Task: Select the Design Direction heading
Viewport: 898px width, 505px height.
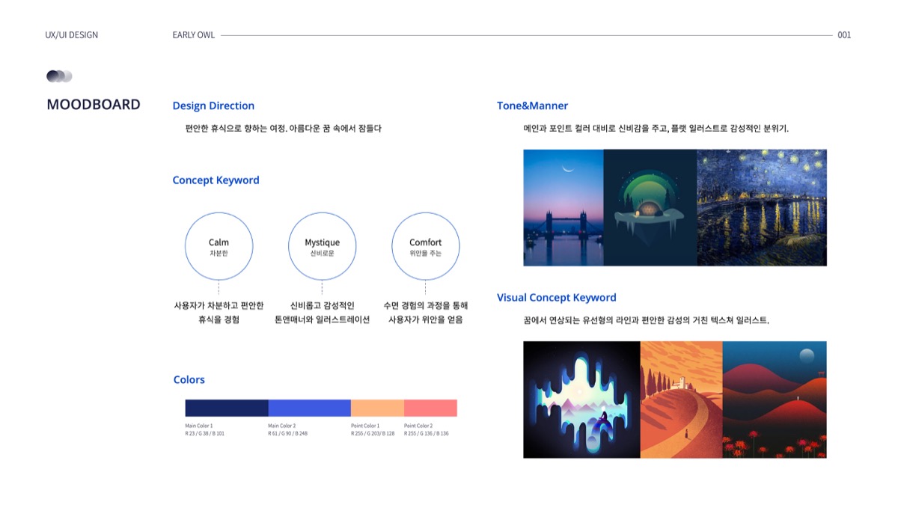Action: coord(213,105)
